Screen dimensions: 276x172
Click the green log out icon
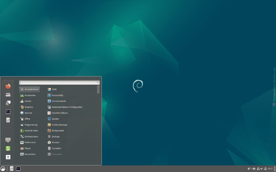(8, 148)
